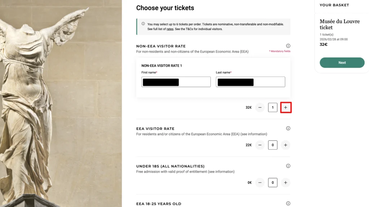Open info icon for EEA 18-25 years old

tap(288, 204)
